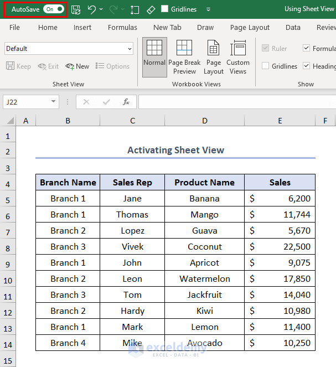Select Normal workbook view
Screen dimensions: 336x367
click(x=154, y=56)
